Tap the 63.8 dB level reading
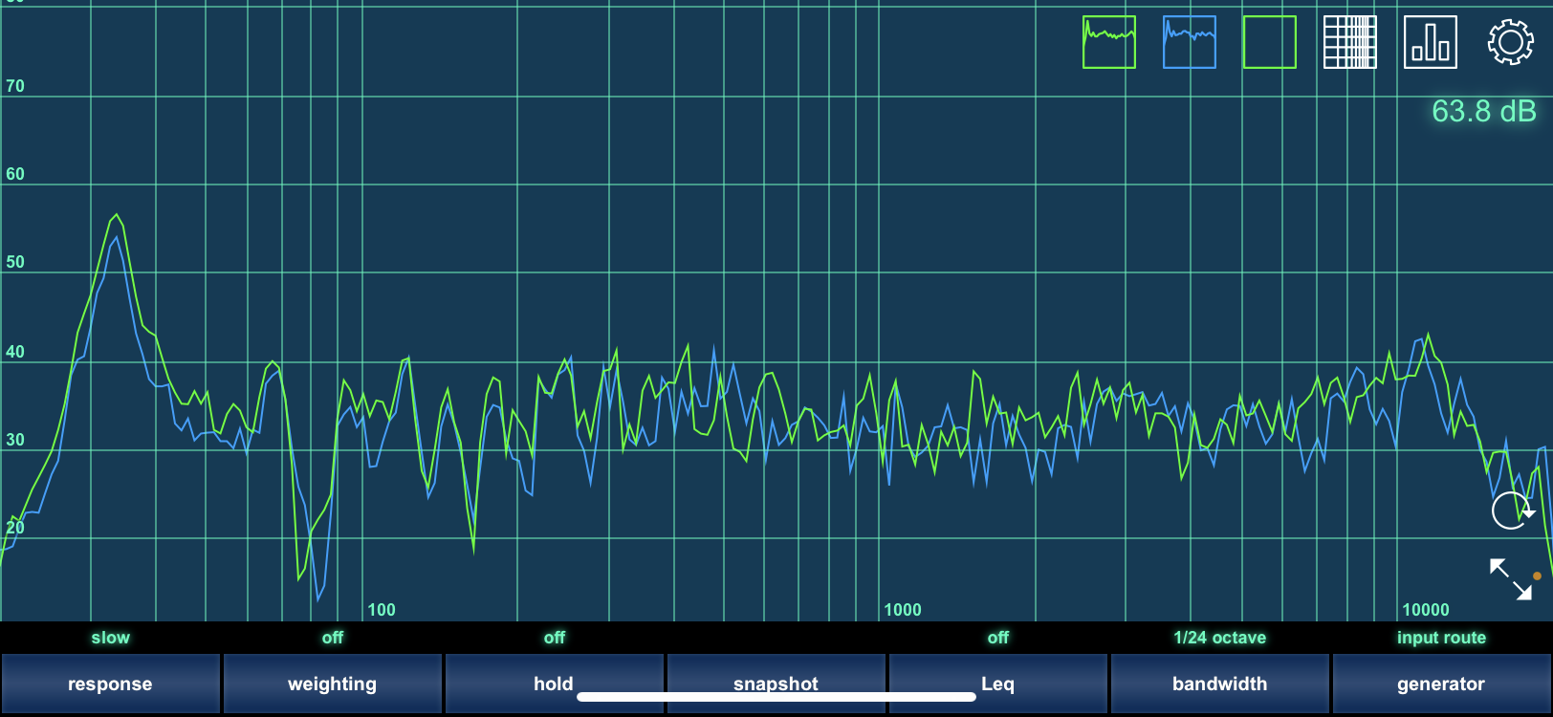This screenshot has height=717, width=1553. pyautogui.click(x=1483, y=112)
